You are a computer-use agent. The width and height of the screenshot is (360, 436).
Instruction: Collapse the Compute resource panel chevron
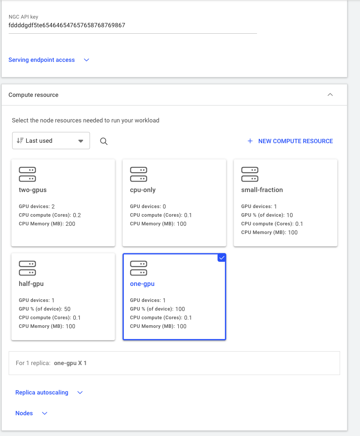click(330, 95)
